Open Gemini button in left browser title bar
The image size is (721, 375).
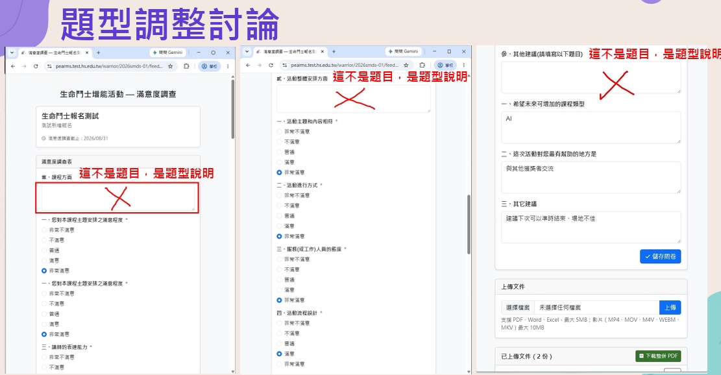(168, 53)
